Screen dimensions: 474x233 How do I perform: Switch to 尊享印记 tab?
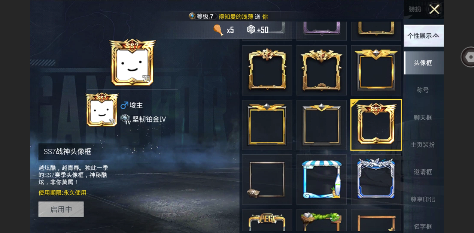423,199
